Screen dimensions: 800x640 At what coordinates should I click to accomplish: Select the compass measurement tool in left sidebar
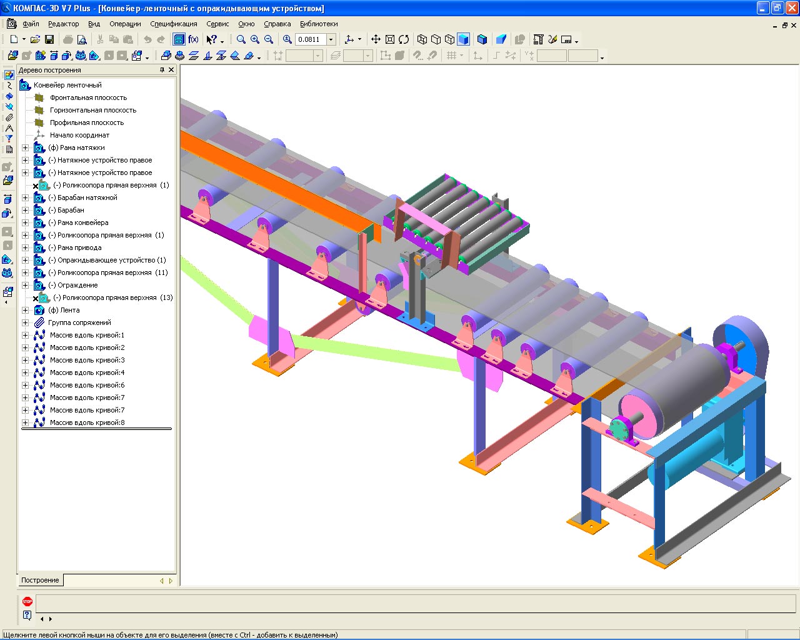pyautogui.click(x=9, y=128)
